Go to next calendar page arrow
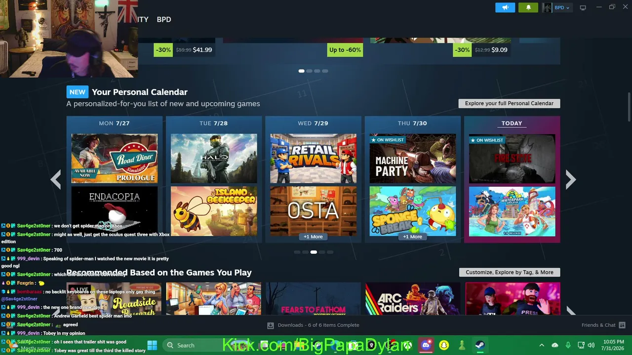 [x=570, y=179]
